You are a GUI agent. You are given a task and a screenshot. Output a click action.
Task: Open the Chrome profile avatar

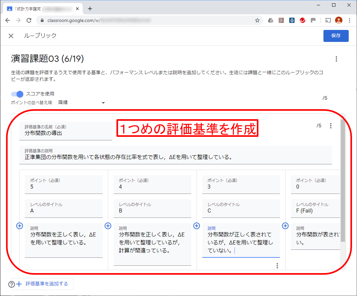coord(339,20)
